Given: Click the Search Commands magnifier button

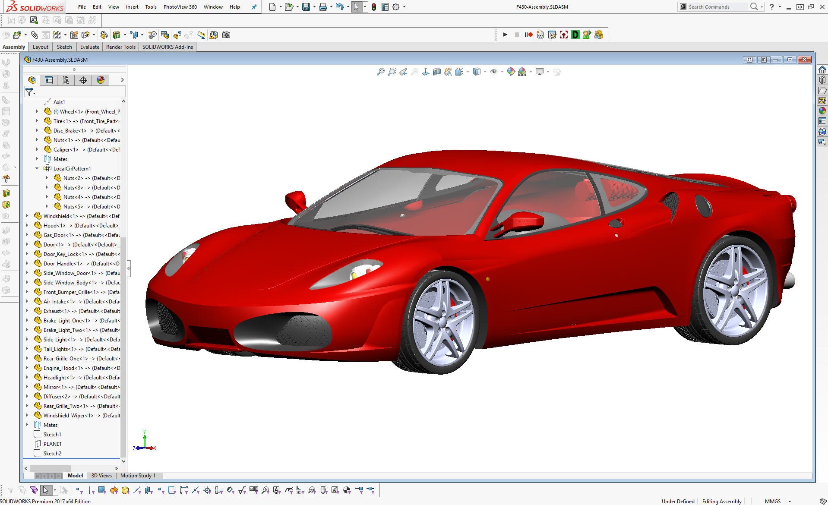Looking at the screenshot, I should pos(754,6).
